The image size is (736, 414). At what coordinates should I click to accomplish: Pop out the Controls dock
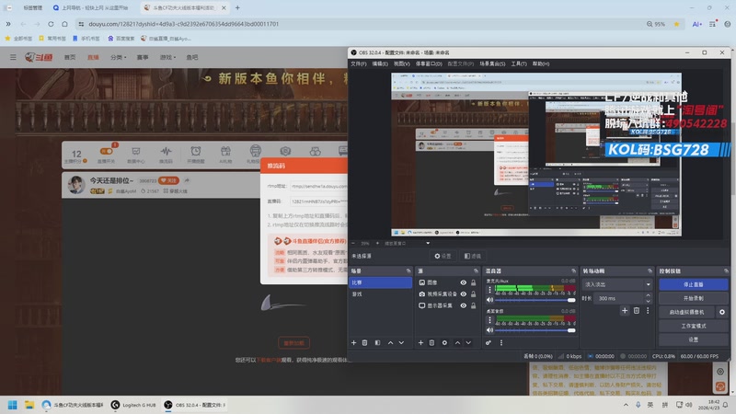tap(726, 270)
